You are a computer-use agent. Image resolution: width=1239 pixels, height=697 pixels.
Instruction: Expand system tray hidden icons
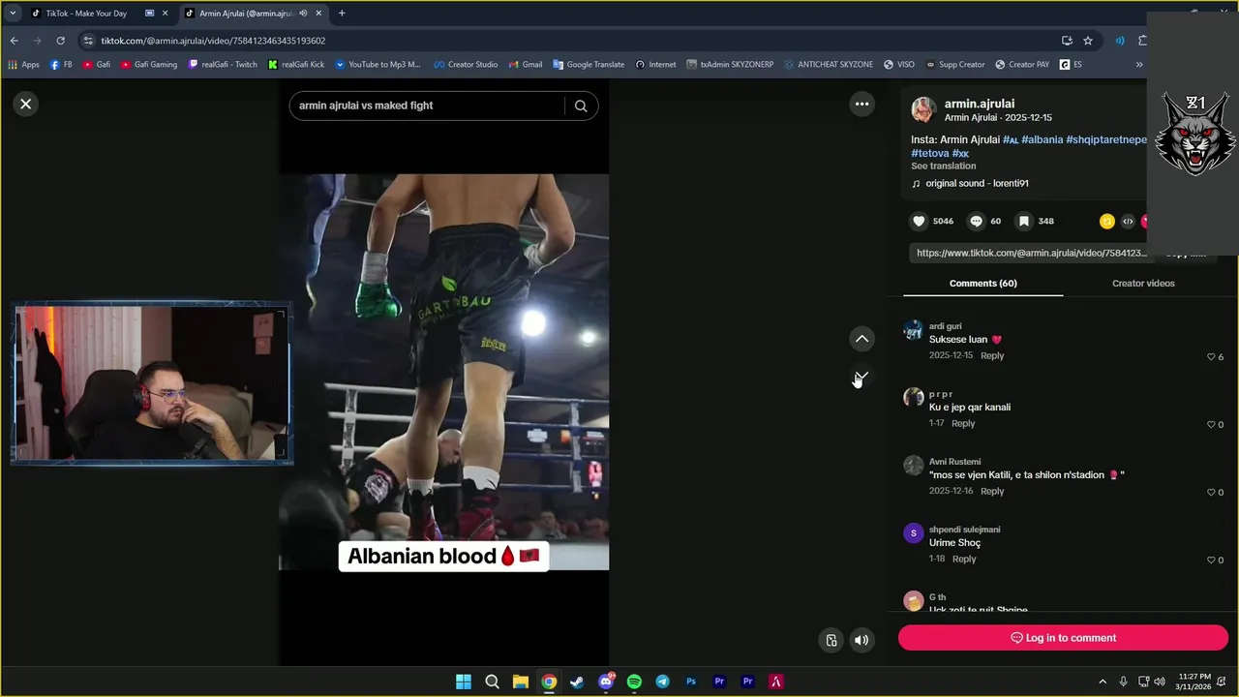point(1103,682)
